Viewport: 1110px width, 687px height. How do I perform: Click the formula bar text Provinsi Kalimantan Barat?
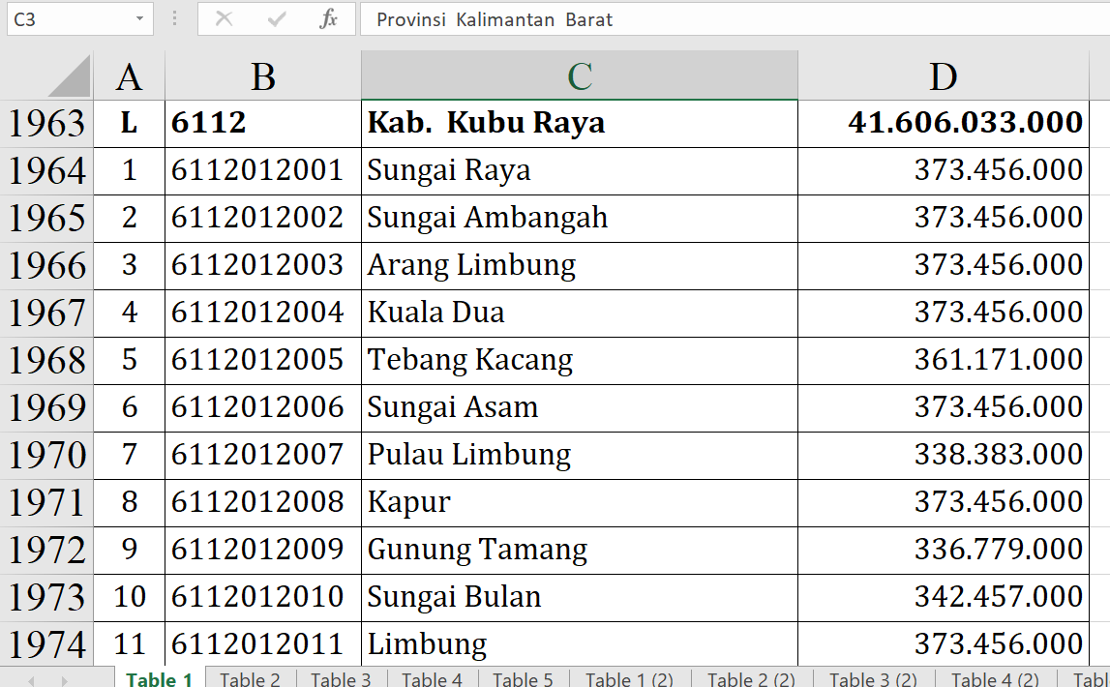495,19
